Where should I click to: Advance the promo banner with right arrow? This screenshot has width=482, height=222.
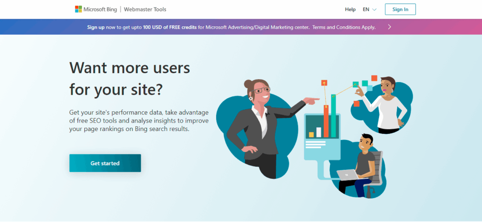389,27
